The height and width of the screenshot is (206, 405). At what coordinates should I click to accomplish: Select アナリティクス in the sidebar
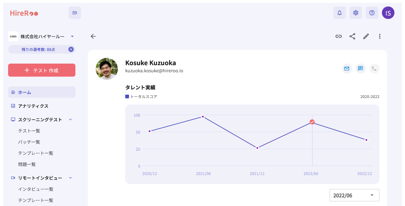tap(33, 106)
